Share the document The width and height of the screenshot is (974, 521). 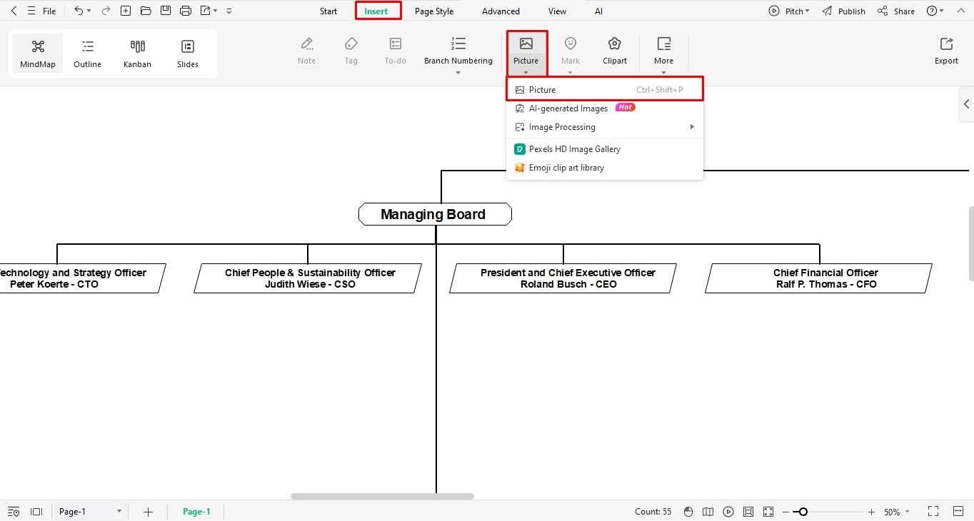point(896,11)
